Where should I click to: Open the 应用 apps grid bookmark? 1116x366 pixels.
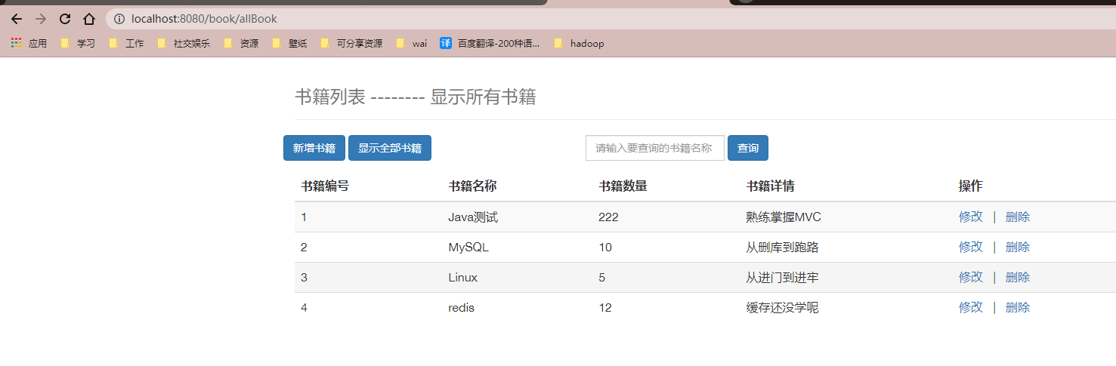click(29, 44)
